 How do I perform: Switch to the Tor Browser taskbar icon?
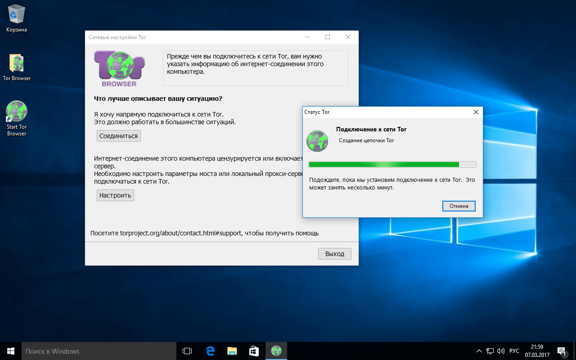coord(276,351)
